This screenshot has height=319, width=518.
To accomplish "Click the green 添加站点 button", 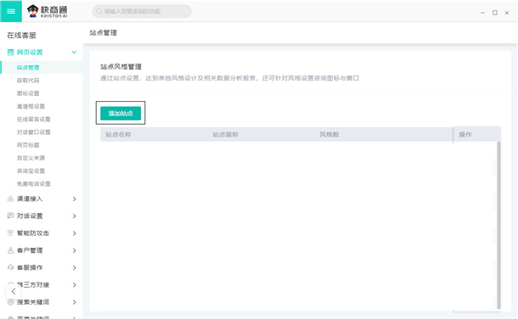I will pos(121,113).
